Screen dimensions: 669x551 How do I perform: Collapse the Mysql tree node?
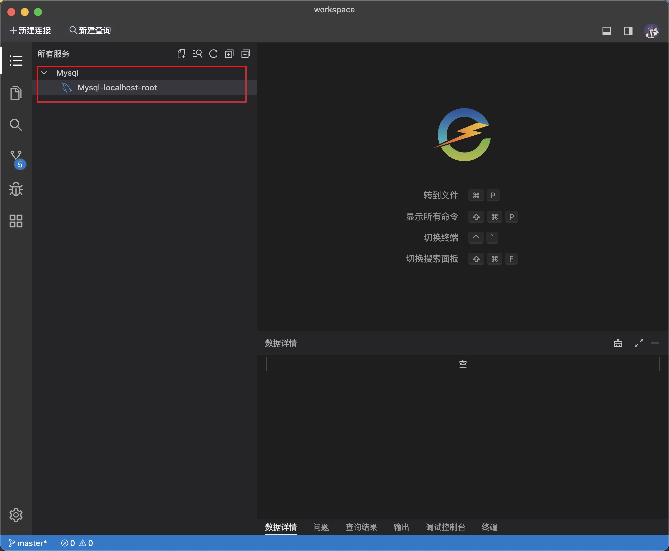[44, 73]
